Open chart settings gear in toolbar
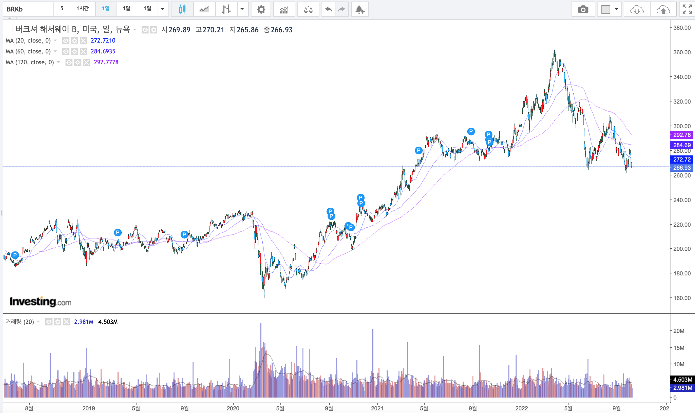 tap(261, 9)
